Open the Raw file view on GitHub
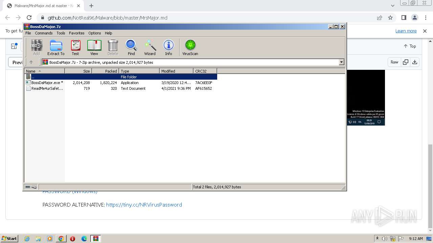This screenshot has width=433, height=243. (394, 62)
